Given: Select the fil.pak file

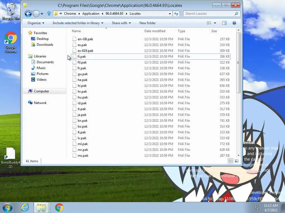Looking at the screenshot, I should 151,62.
